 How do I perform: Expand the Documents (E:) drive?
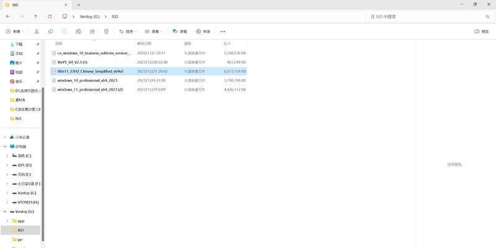7,174
